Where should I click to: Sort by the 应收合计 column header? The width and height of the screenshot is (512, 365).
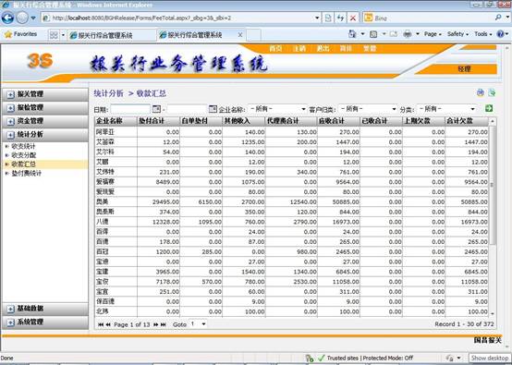click(x=338, y=121)
